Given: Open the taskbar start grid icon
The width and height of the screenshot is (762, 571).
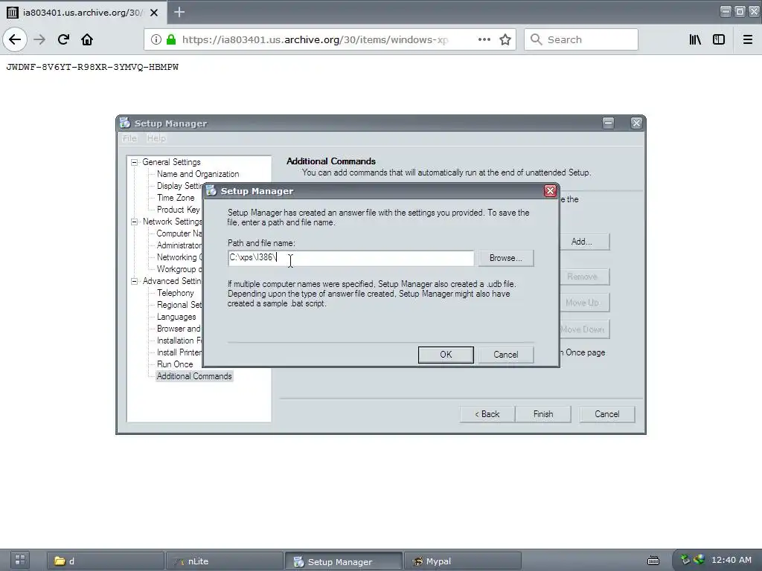Looking at the screenshot, I should pyautogui.click(x=19, y=560).
